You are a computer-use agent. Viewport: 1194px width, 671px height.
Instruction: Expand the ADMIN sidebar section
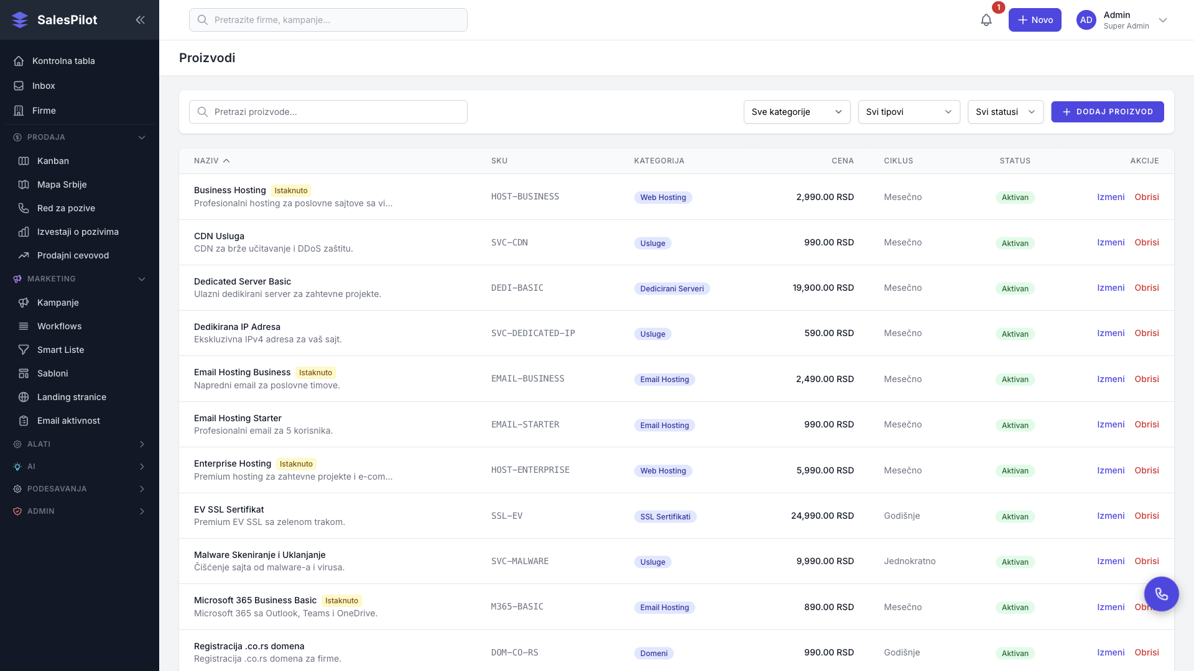142,511
